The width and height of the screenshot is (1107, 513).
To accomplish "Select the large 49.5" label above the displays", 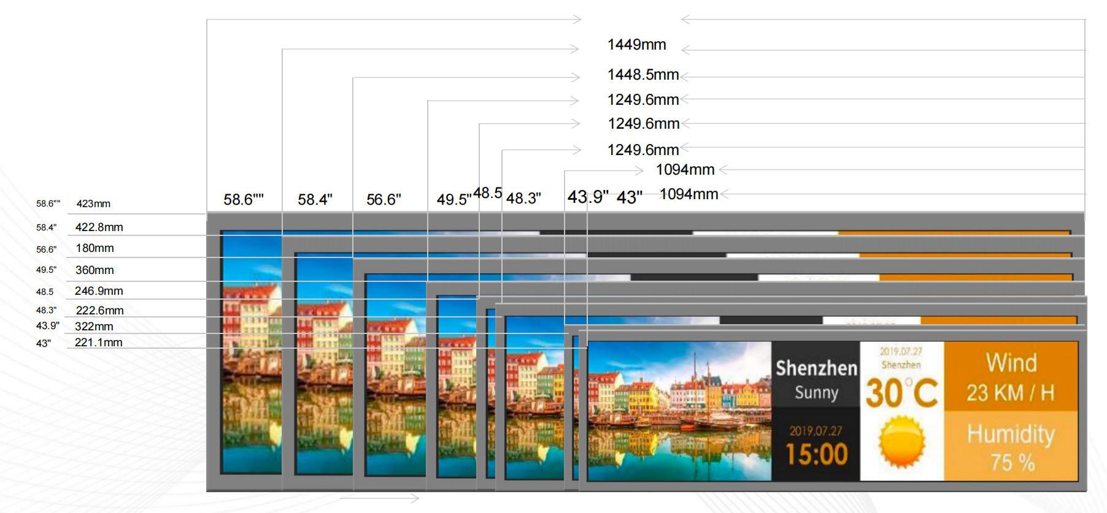I will 454,200.
